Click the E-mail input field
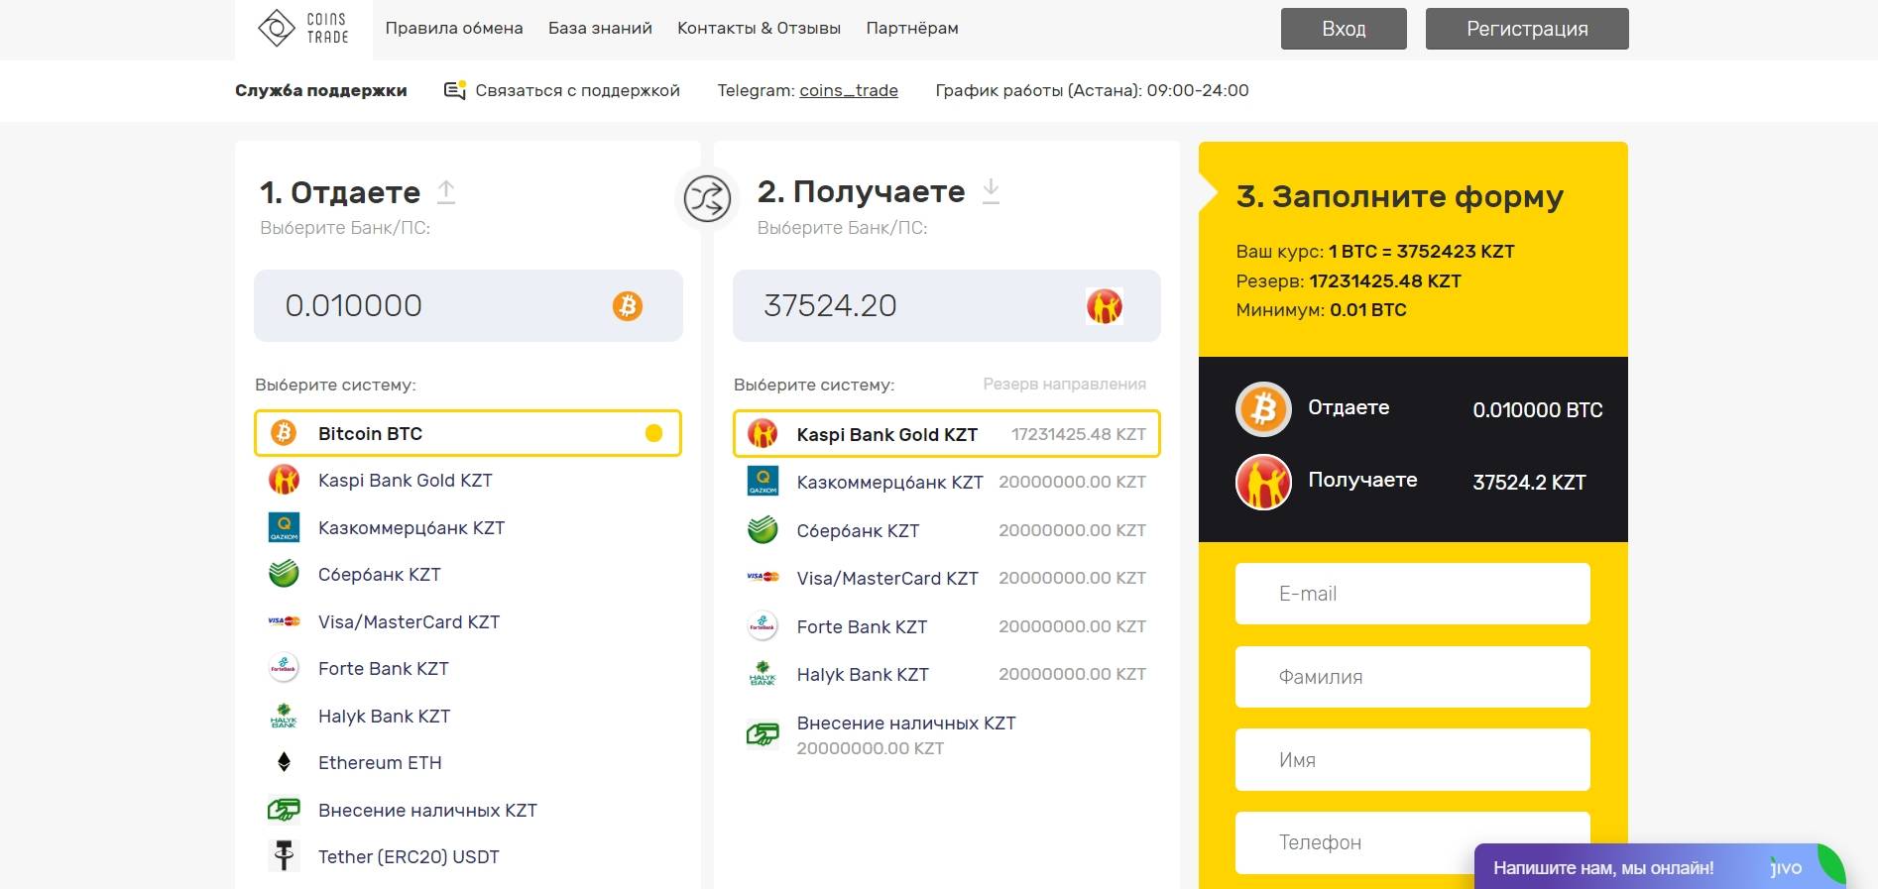The width and height of the screenshot is (1878, 889). pos(1412,594)
